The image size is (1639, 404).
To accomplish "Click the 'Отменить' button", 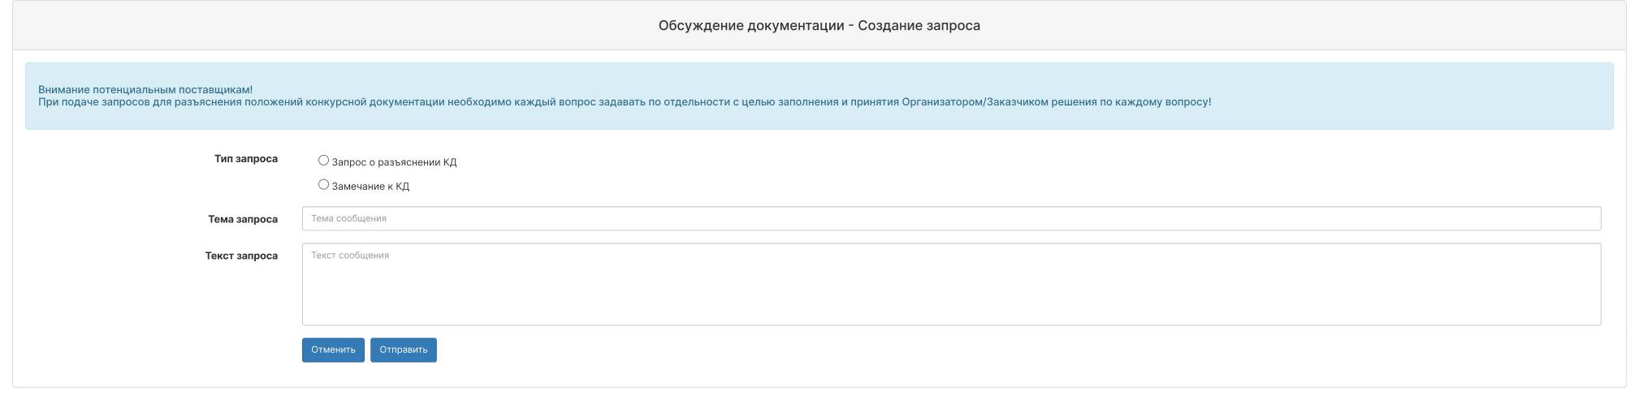I will [333, 350].
